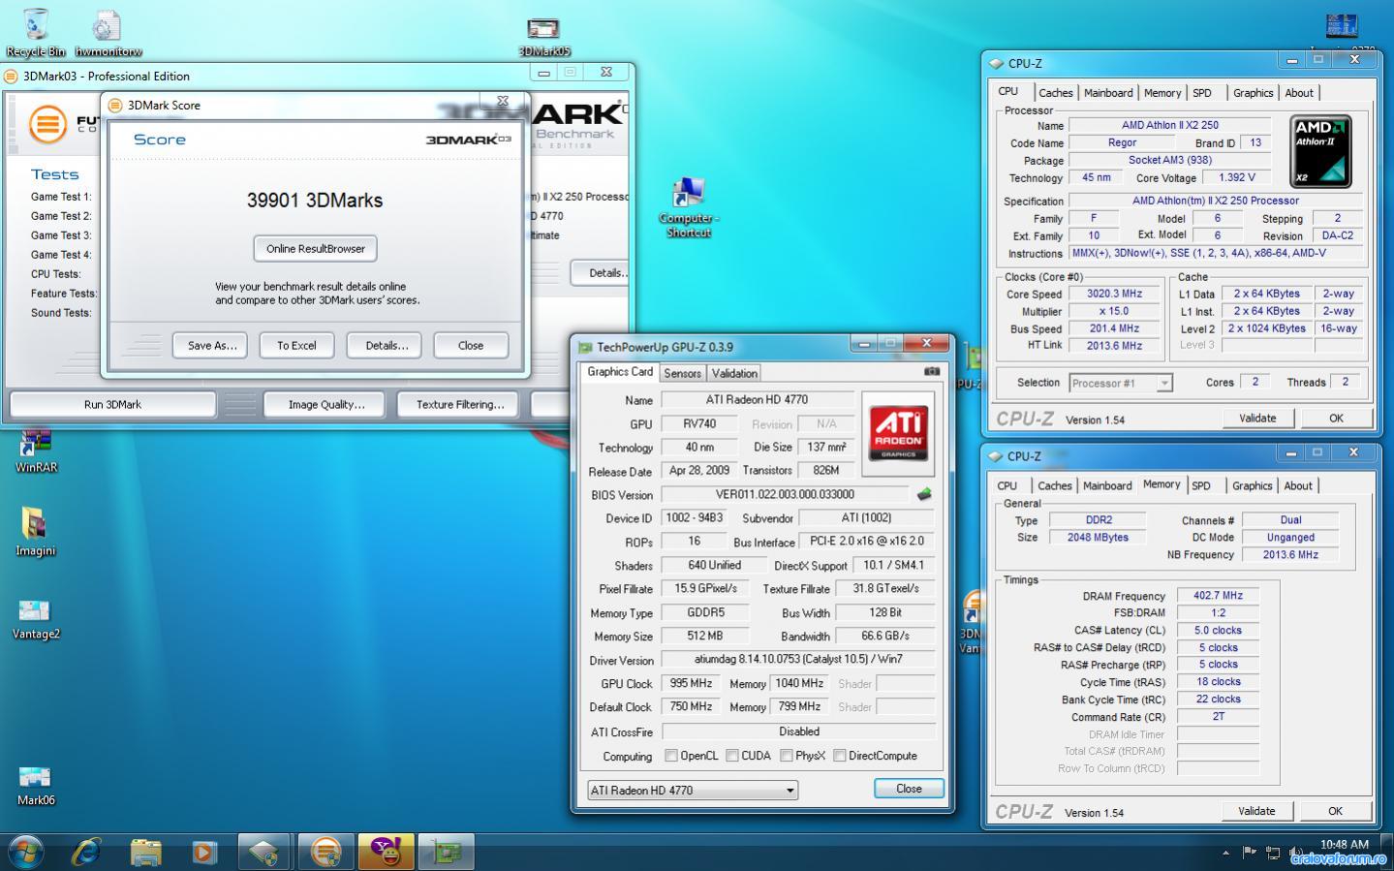Switch to the Validation tab in GPU-Z
Viewport: 1394px width, 871px height.
click(x=734, y=373)
